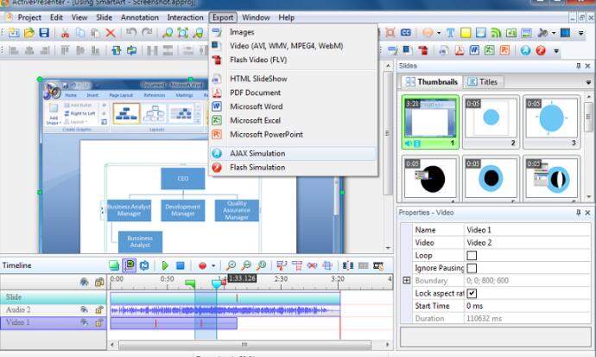
Task: Toggle the Loop checkbox
Action: 472,256
